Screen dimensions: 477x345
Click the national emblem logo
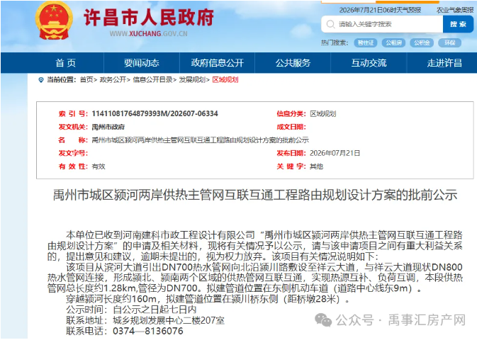tap(54, 20)
